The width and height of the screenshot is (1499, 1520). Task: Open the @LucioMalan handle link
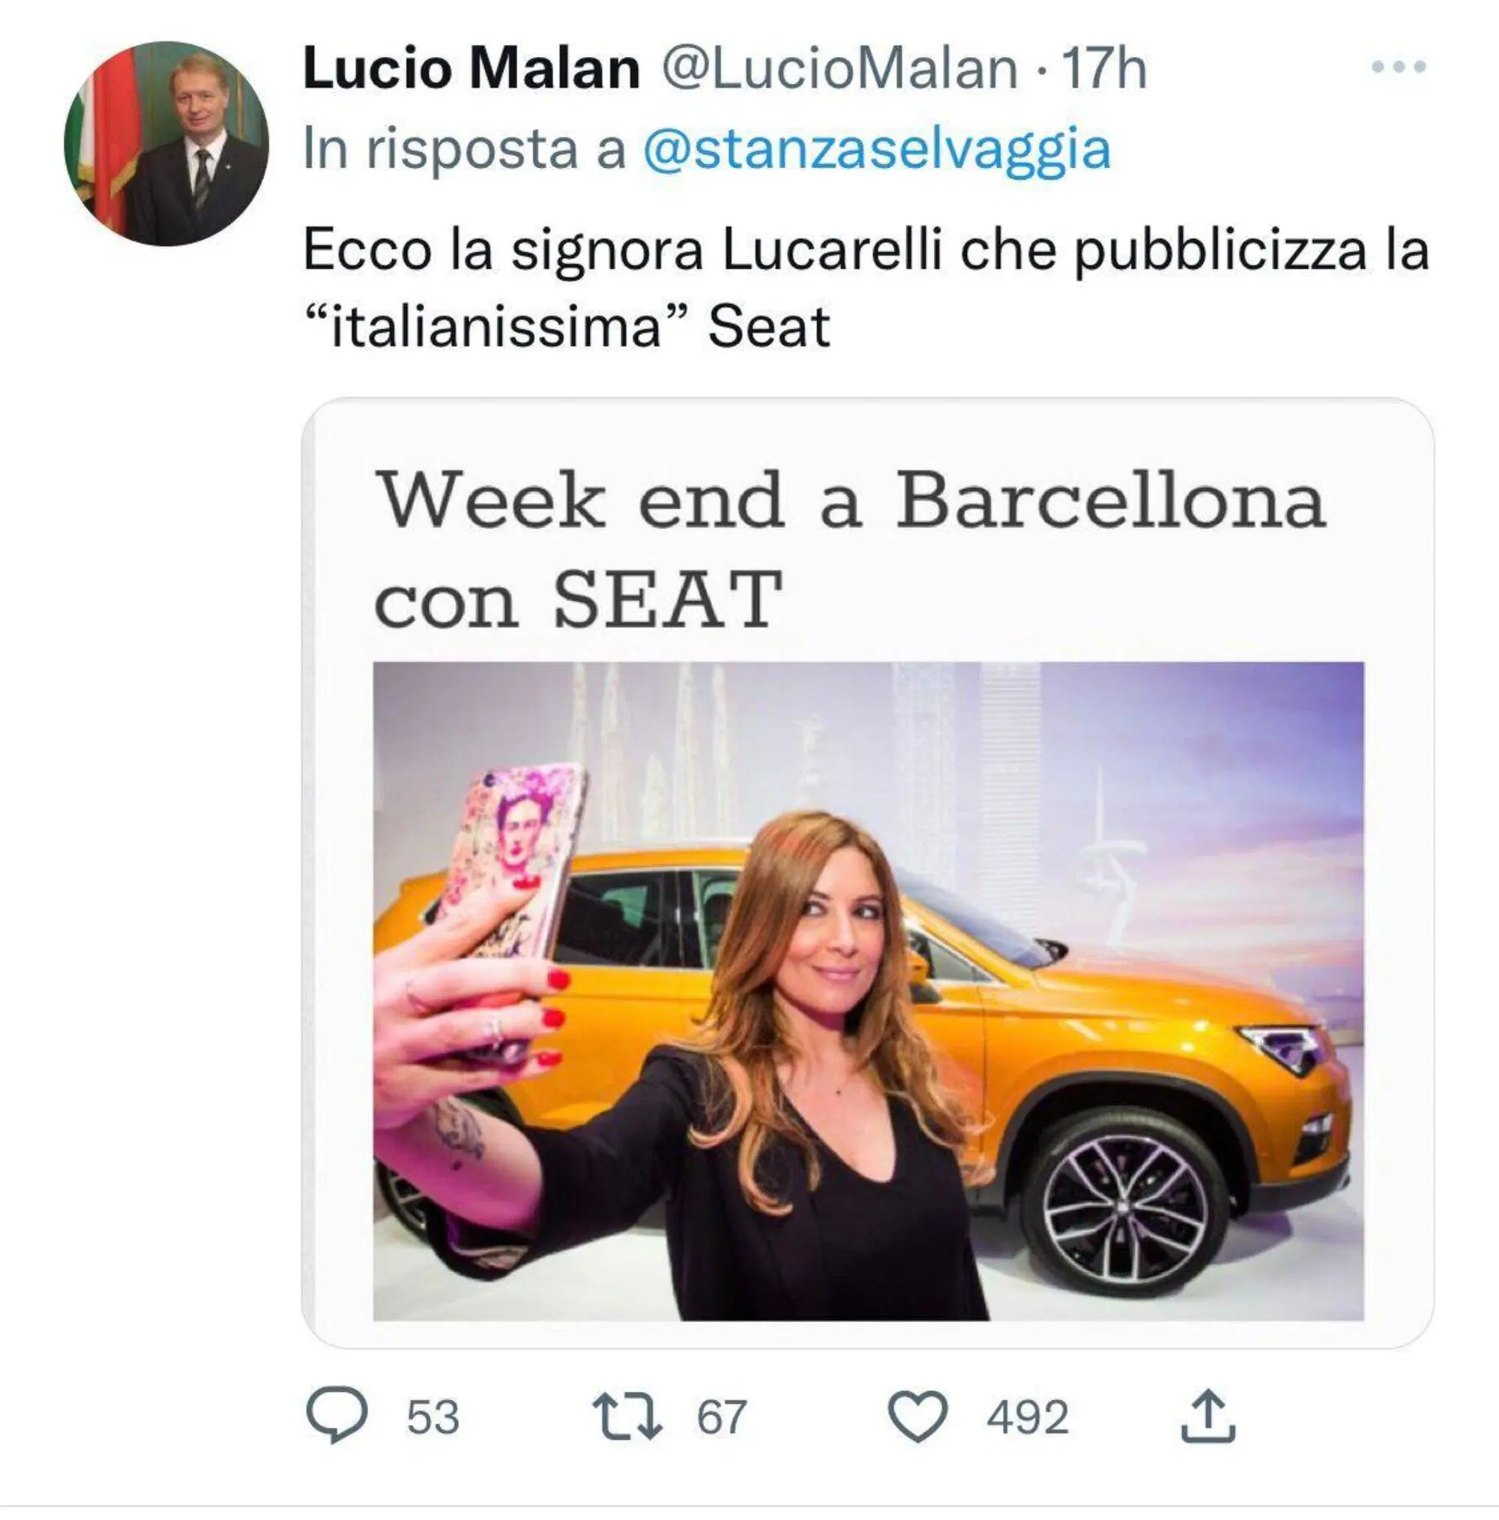pos(839,69)
